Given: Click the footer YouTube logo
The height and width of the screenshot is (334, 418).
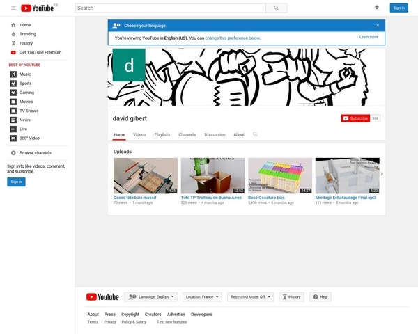Looking at the screenshot, I should point(102,296).
